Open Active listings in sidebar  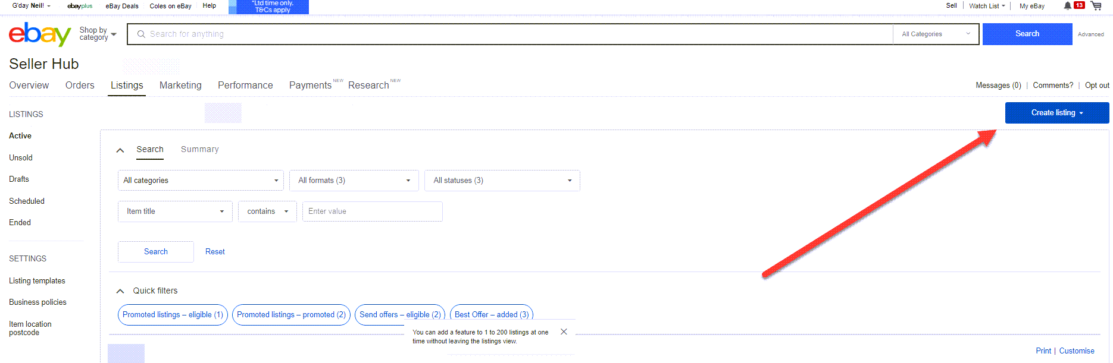[x=20, y=136]
